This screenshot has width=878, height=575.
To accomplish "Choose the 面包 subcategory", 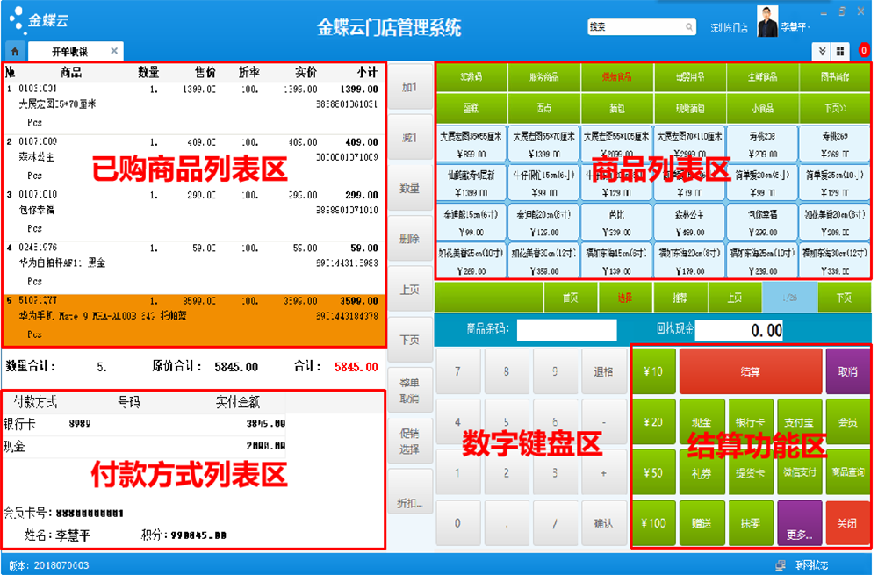I will pyautogui.click(x=616, y=108).
